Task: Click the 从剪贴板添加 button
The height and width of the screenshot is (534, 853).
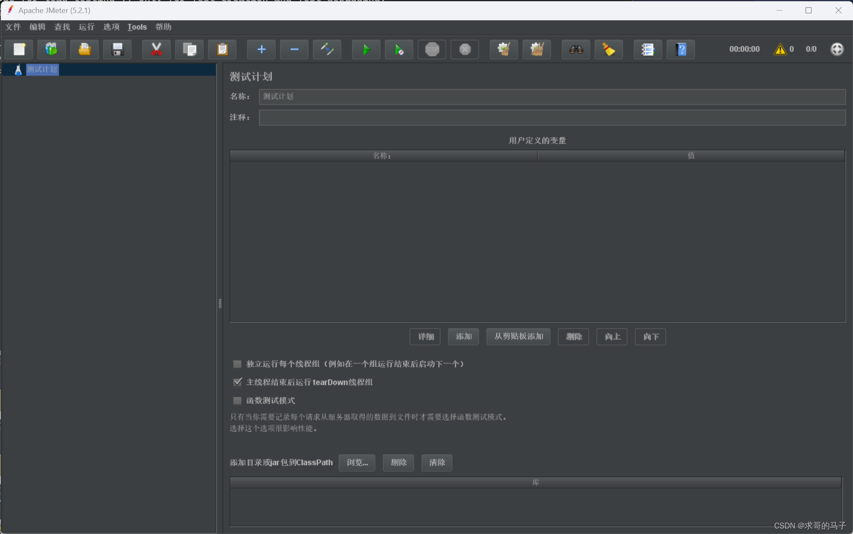Action: (518, 336)
